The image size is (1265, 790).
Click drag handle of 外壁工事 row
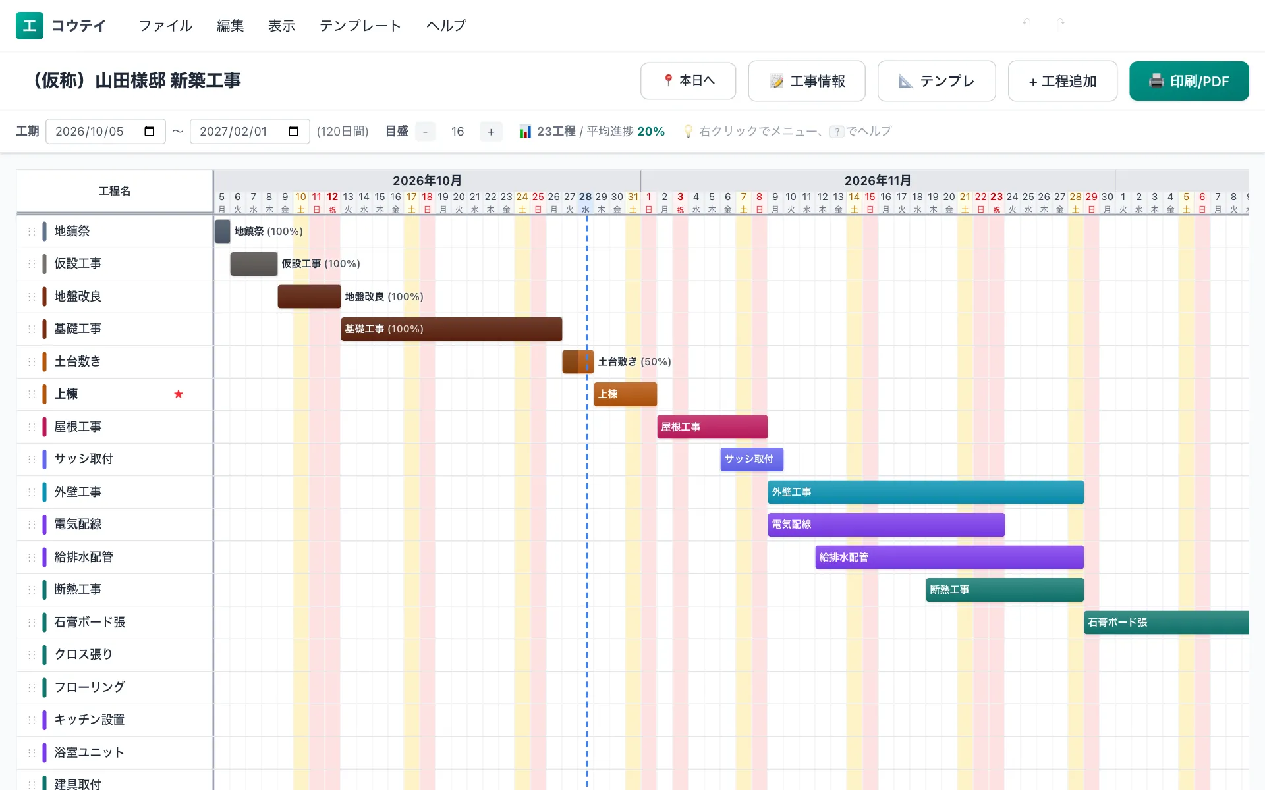tap(31, 492)
